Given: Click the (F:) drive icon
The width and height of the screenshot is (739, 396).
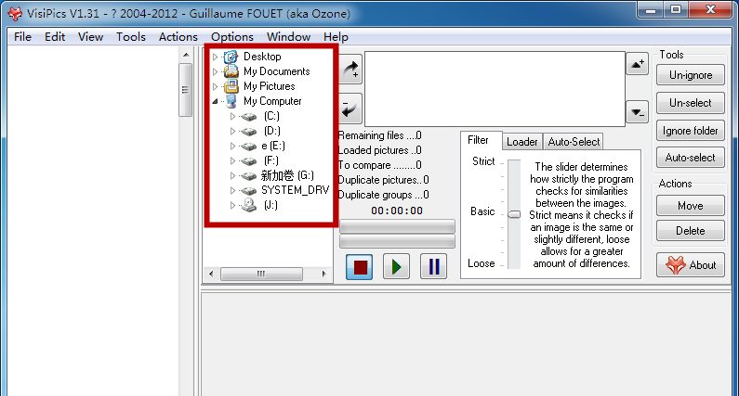Looking at the screenshot, I should [248, 160].
